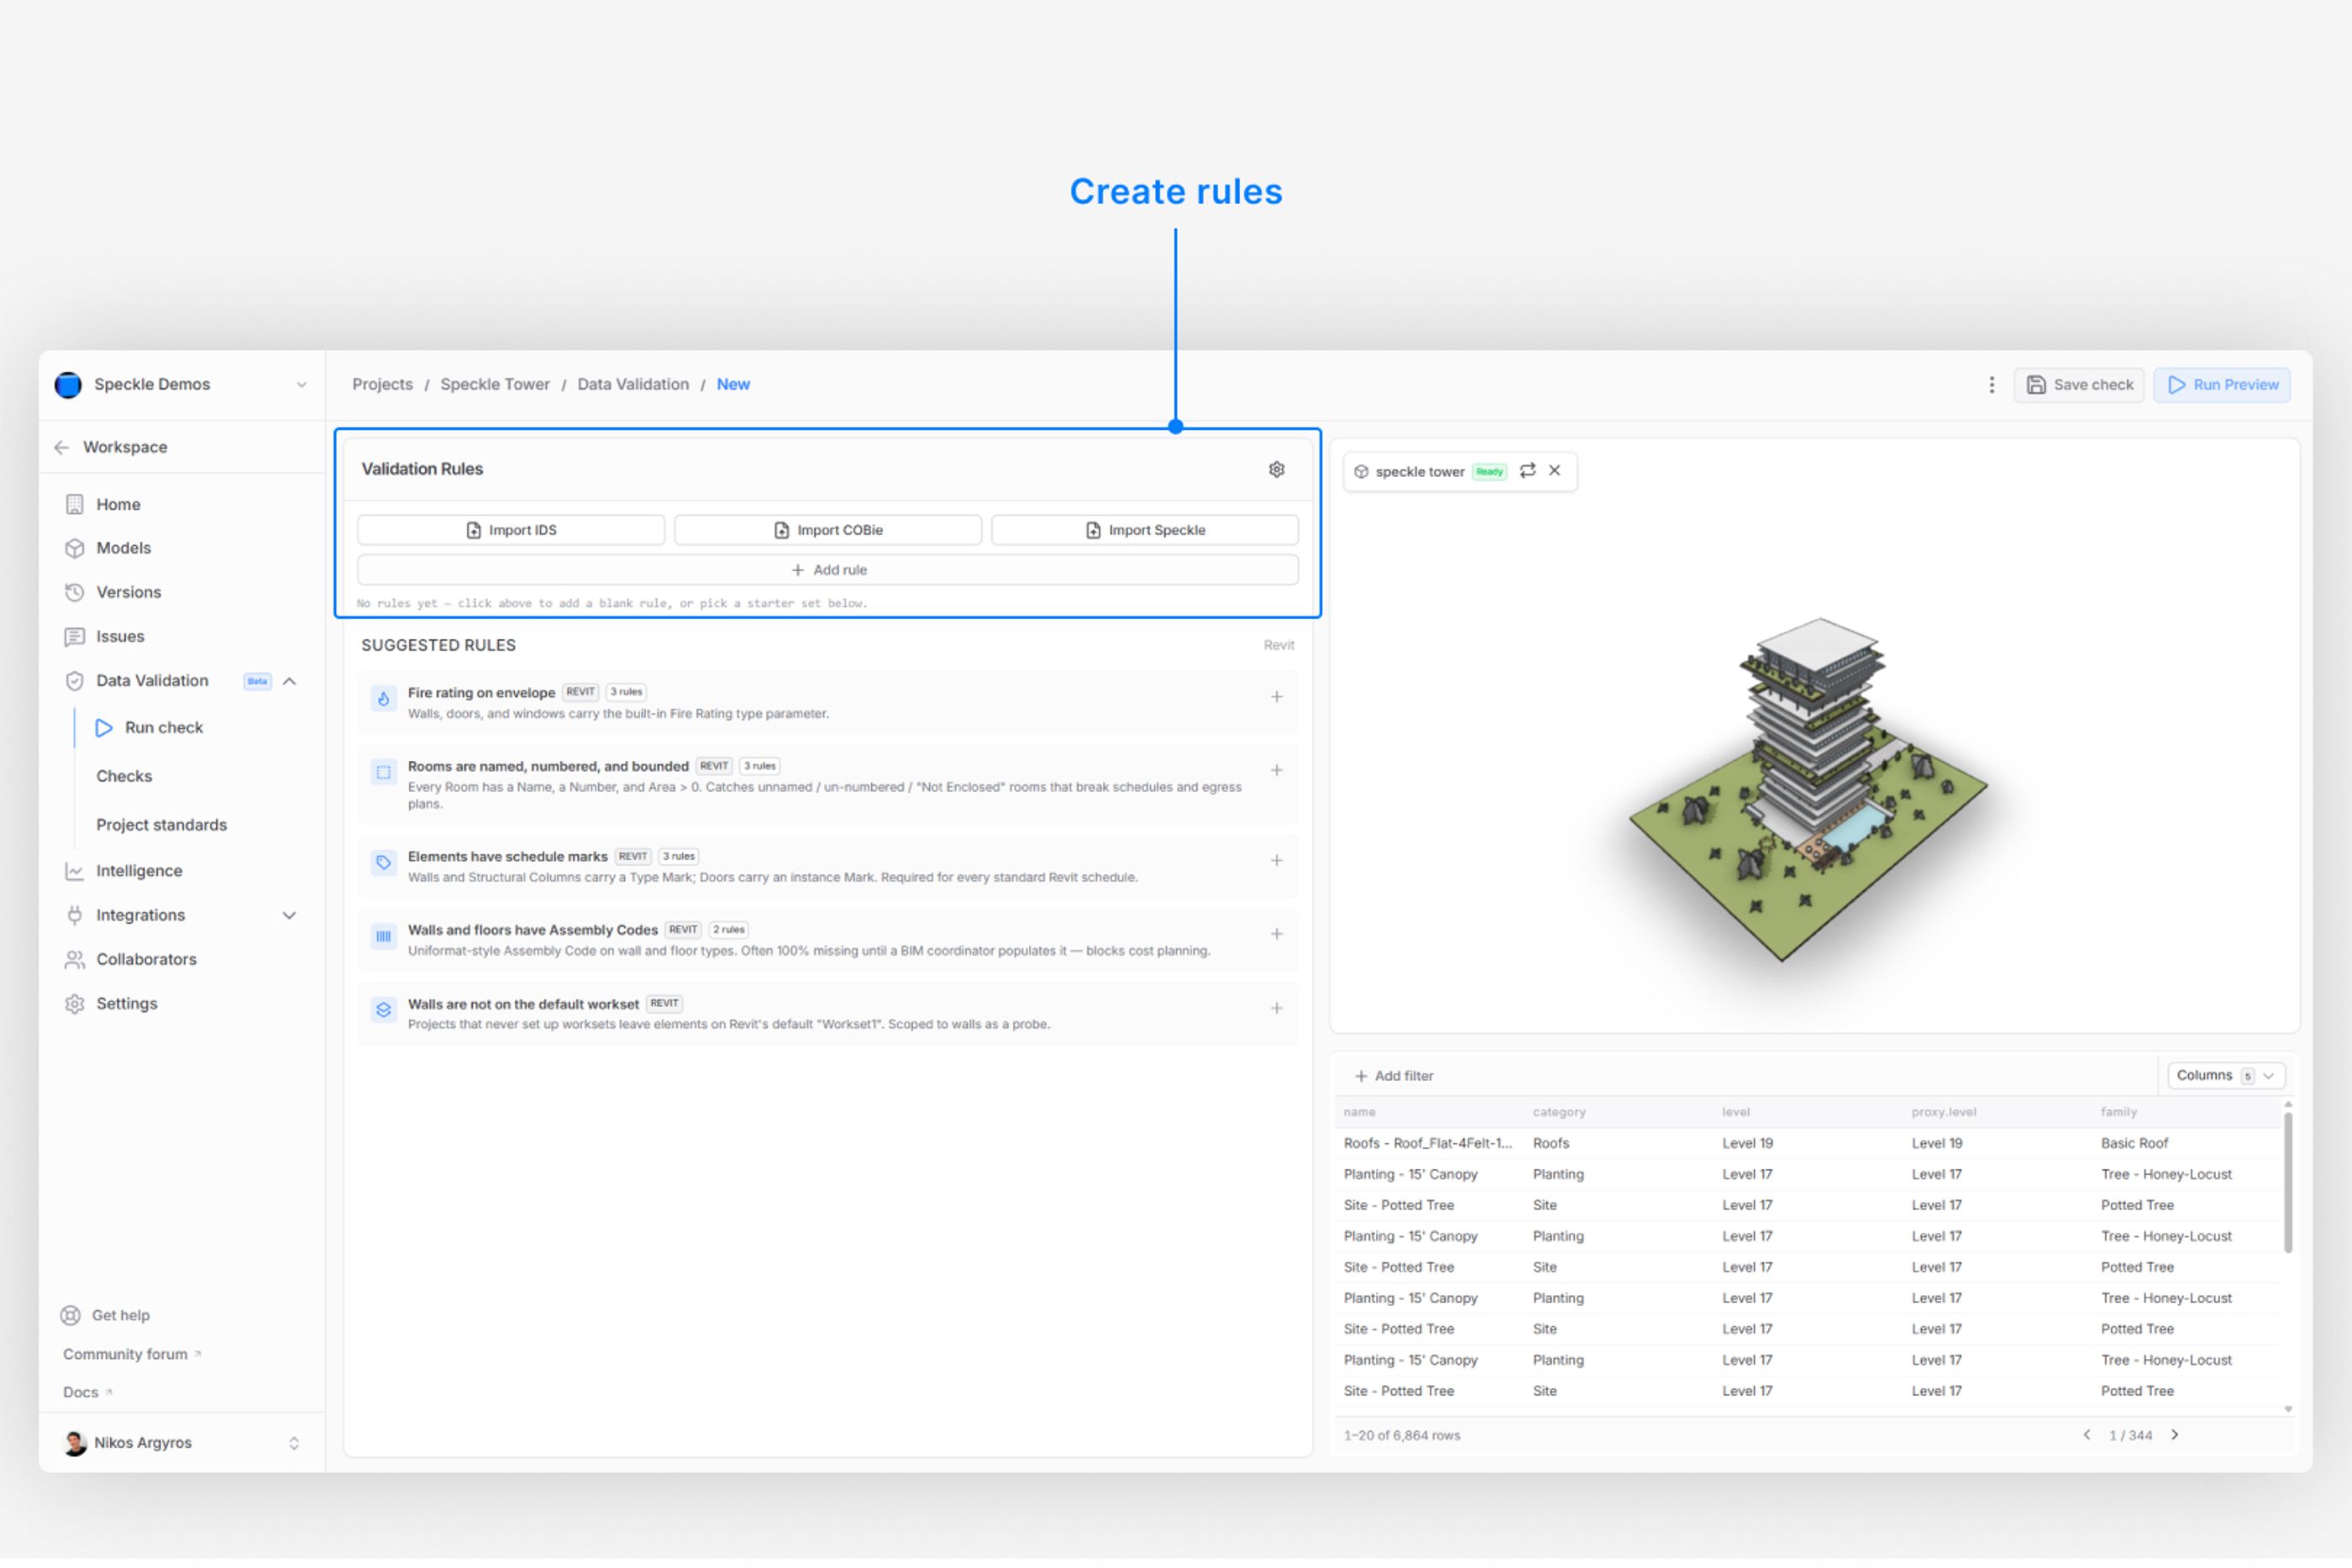The height and width of the screenshot is (1568, 2352).
Task: Click the Basic Roof family cell
Action: [2135, 1144]
